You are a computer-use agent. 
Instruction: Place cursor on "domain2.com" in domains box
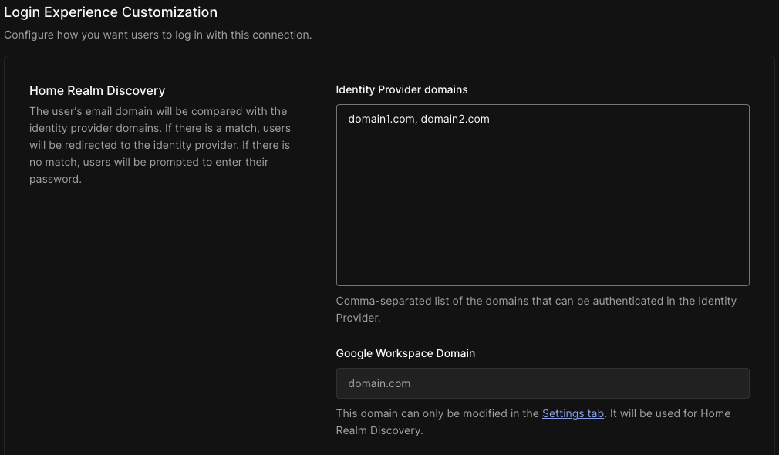pos(455,119)
